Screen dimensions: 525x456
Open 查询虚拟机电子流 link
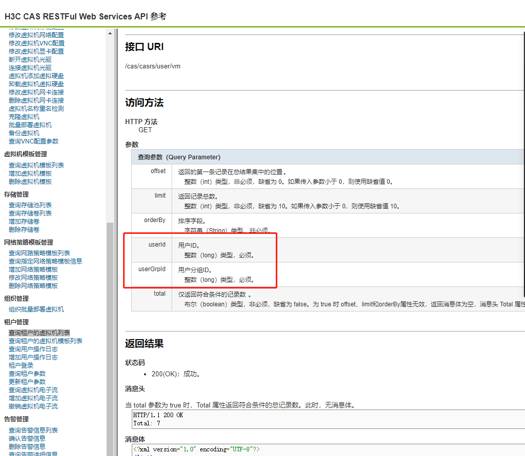coord(33,390)
